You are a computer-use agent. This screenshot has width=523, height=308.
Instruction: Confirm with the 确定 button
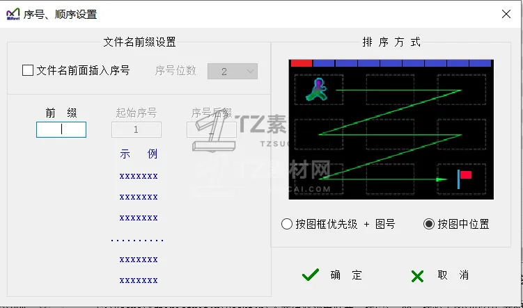coord(332,275)
